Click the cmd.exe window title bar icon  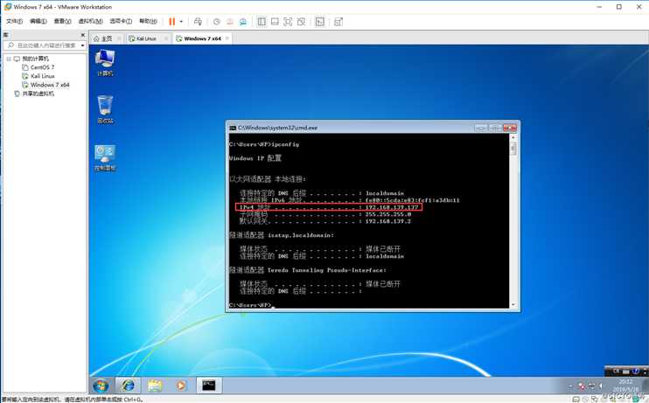point(233,128)
